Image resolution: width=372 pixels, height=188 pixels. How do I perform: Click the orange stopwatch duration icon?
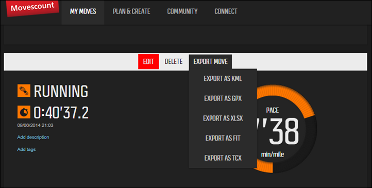[x=24, y=112]
